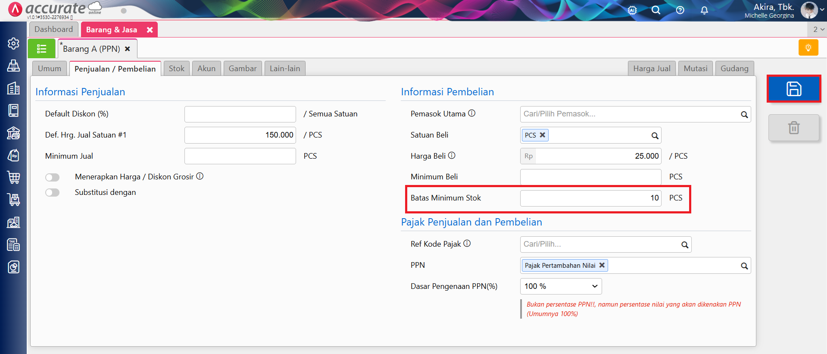Click the trash delete icon
827x354 pixels.
[x=793, y=128]
